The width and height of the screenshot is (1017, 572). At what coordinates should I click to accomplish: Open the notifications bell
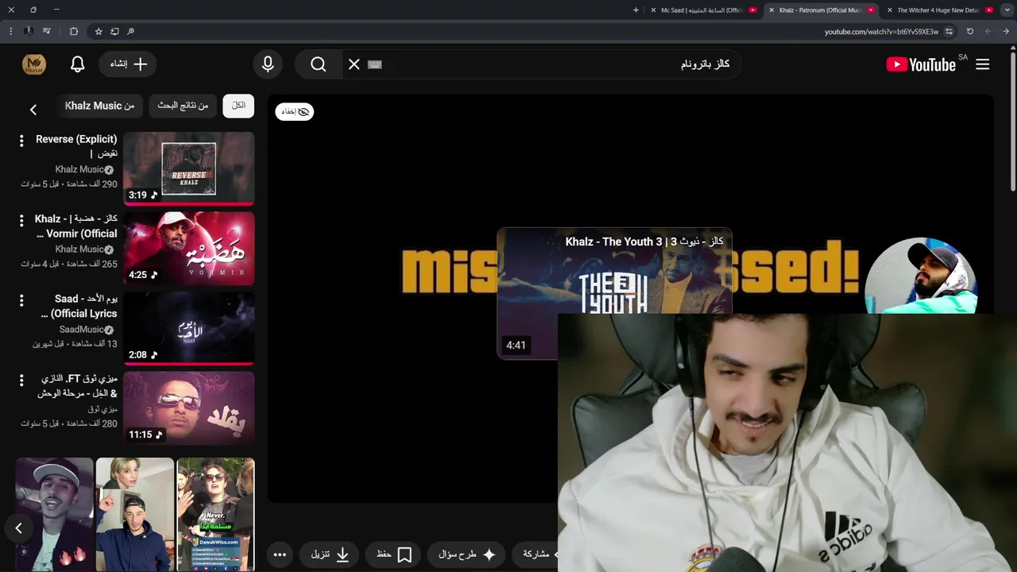coord(77,64)
